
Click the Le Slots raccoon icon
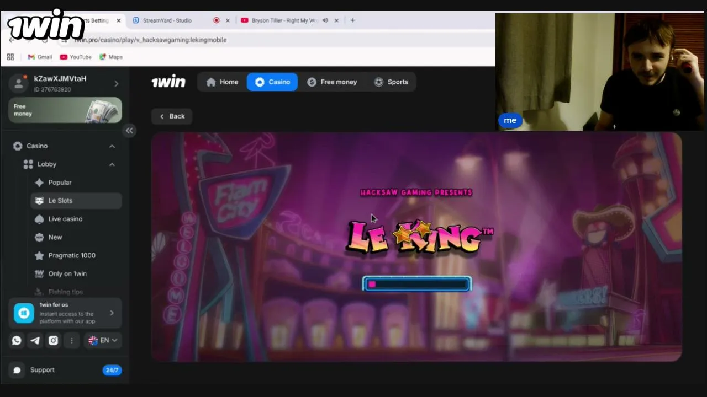coord(39,201)
